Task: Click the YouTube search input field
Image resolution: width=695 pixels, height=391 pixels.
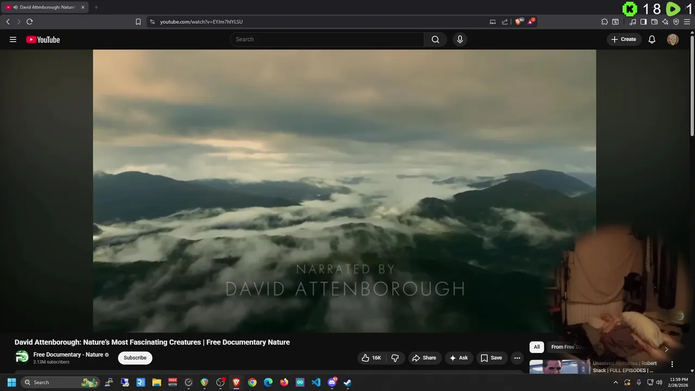Action: click(x=327, y=39)
